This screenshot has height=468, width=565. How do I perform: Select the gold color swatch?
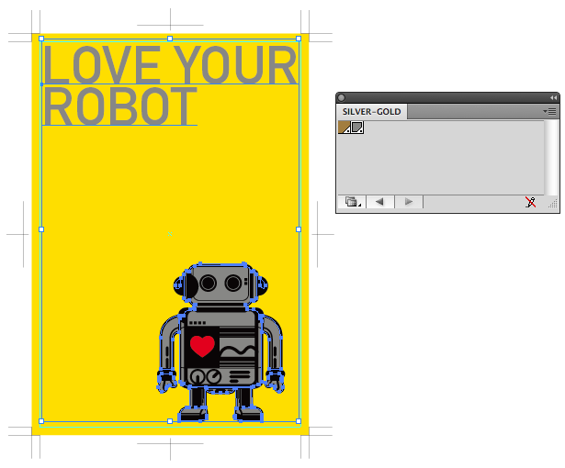[x=345, y=128]
